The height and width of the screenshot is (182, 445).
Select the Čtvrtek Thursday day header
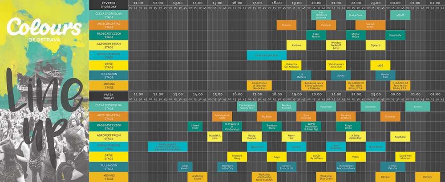109,5
